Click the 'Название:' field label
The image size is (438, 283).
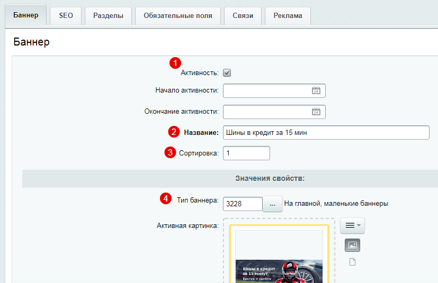point(201,133)
